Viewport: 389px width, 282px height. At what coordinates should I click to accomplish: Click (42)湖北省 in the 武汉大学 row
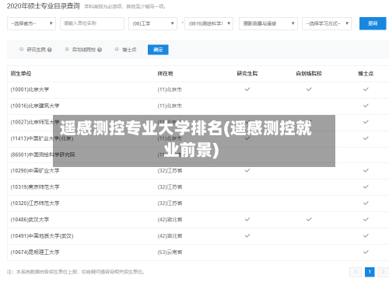pyautogui.click(x=170, y=220)
